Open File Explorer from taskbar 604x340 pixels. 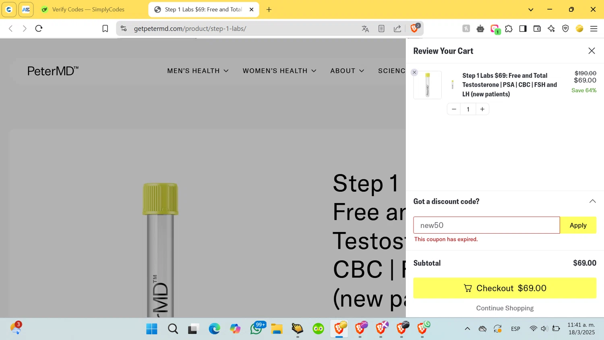[x=277, y=329]
